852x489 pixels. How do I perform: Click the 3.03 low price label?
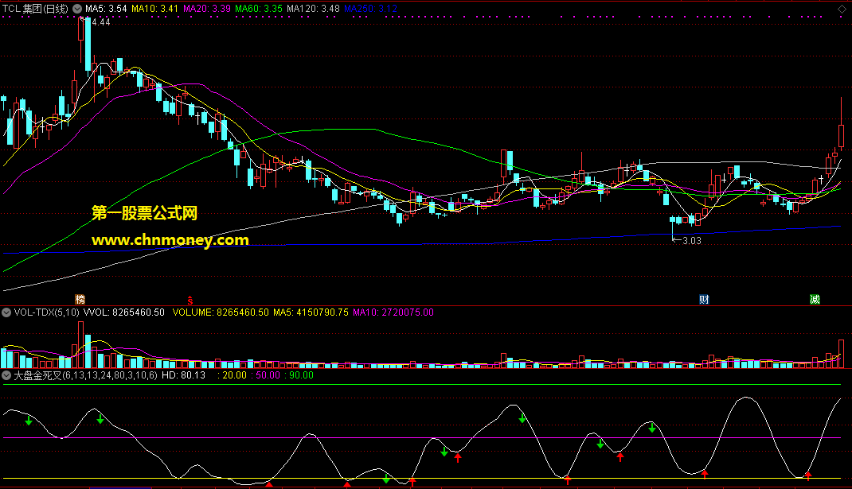[x=692, y=240]
